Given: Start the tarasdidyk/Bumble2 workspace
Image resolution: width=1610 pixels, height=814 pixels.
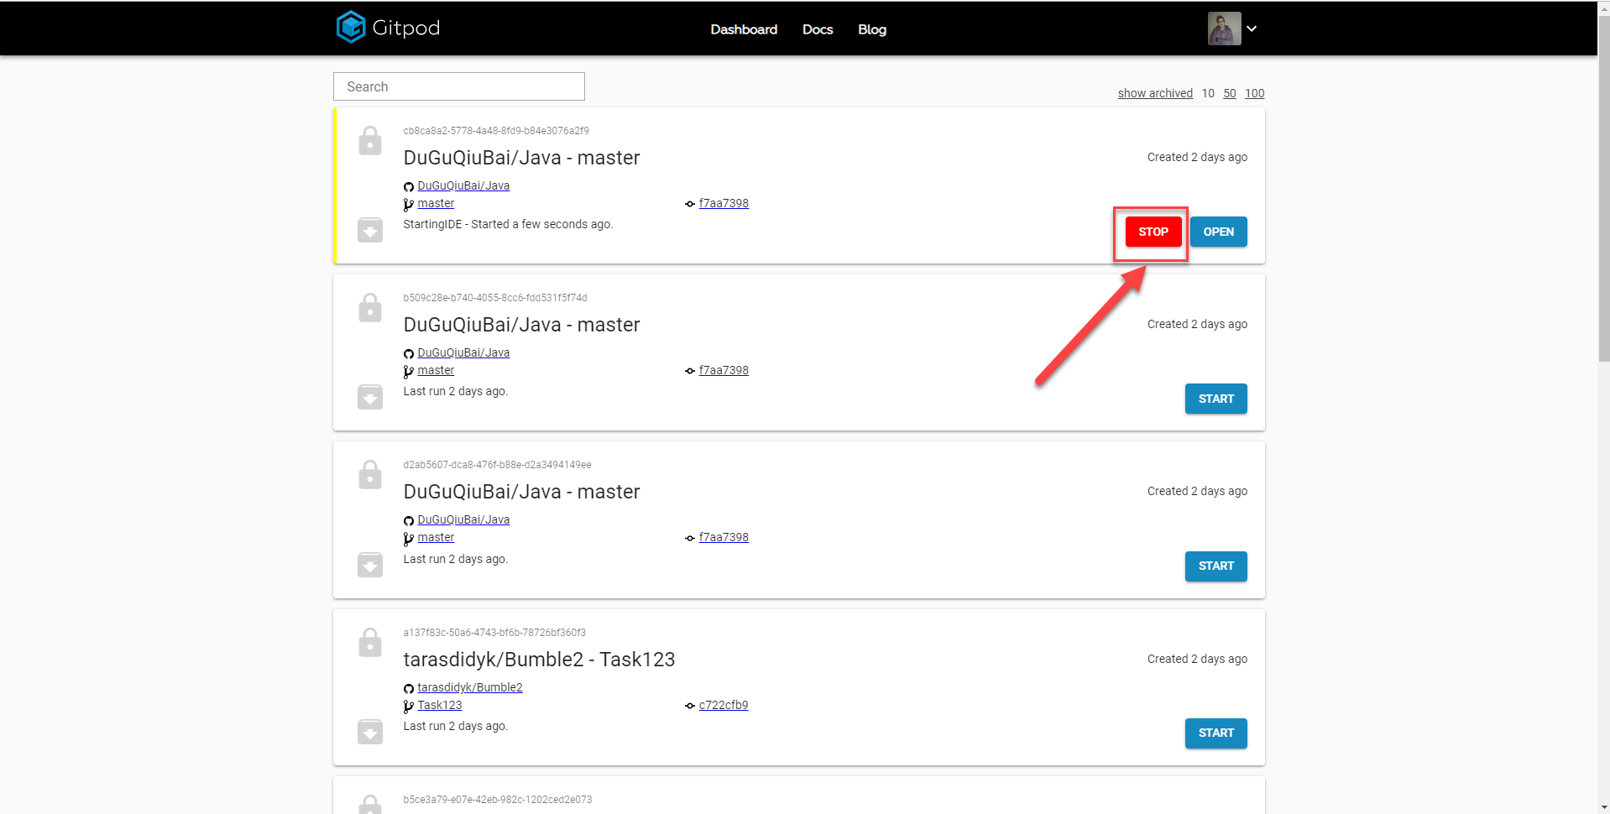Looking at the screenshot, I should point(1216,733).
